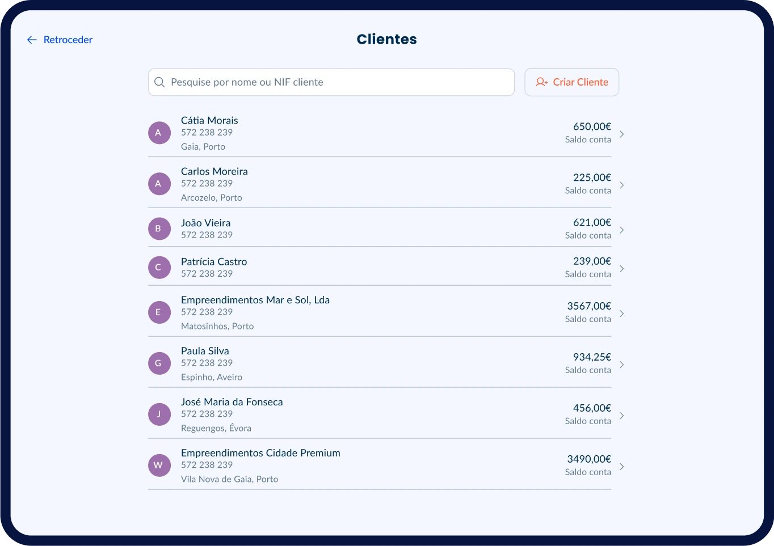The width and height of the screenshot is (774, 546).
Task: Expand Carlos Moreira row chevron
Action: click(622, 185)
